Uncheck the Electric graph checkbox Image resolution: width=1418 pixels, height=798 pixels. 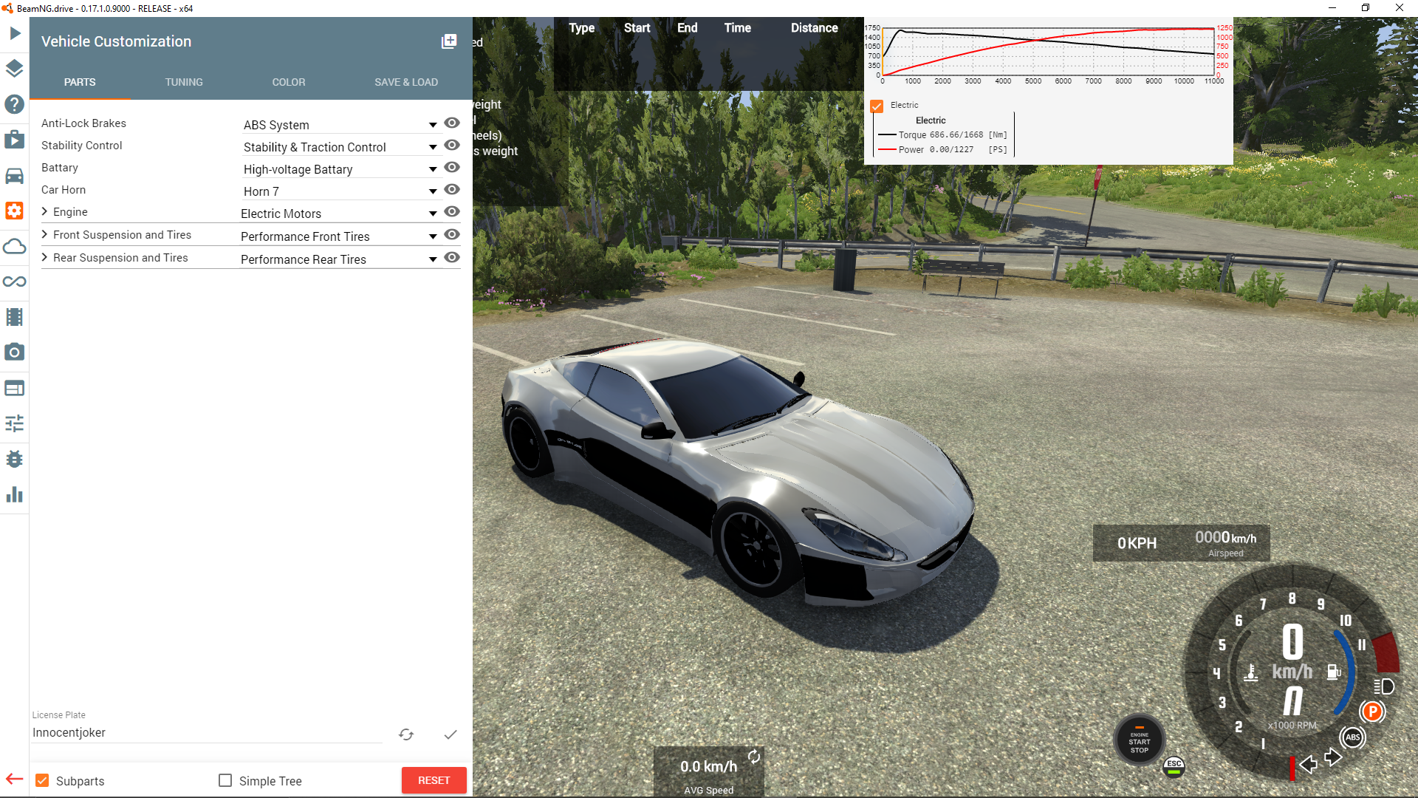[x=877, y=106]
